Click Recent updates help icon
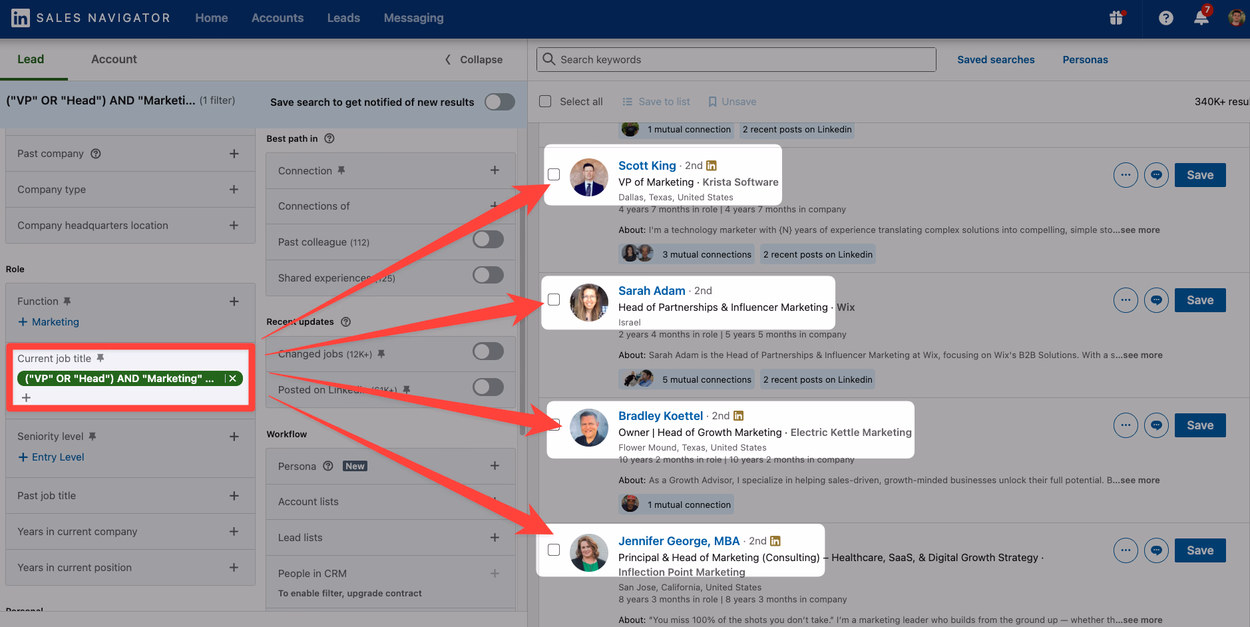Image resolution: width=1250 pixels, height=627 pixels. pos(345,321)
